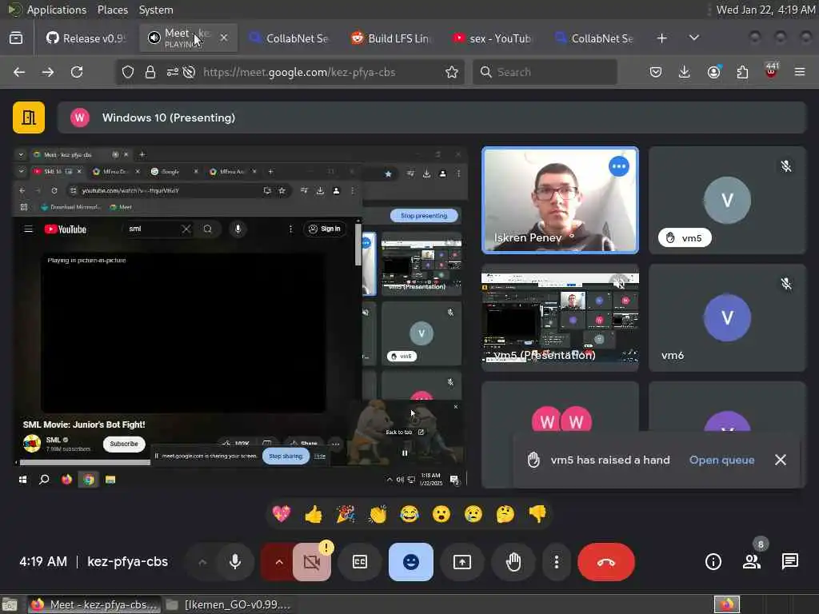Open uBlock extension icon showing 441
The height and width of the screenshot is (614, 819).
click(x=771, y=71)
